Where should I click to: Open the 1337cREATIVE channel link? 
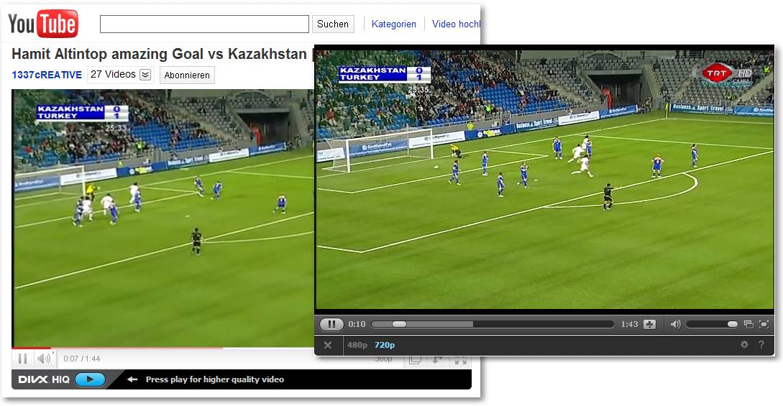(x=47, y=75)
